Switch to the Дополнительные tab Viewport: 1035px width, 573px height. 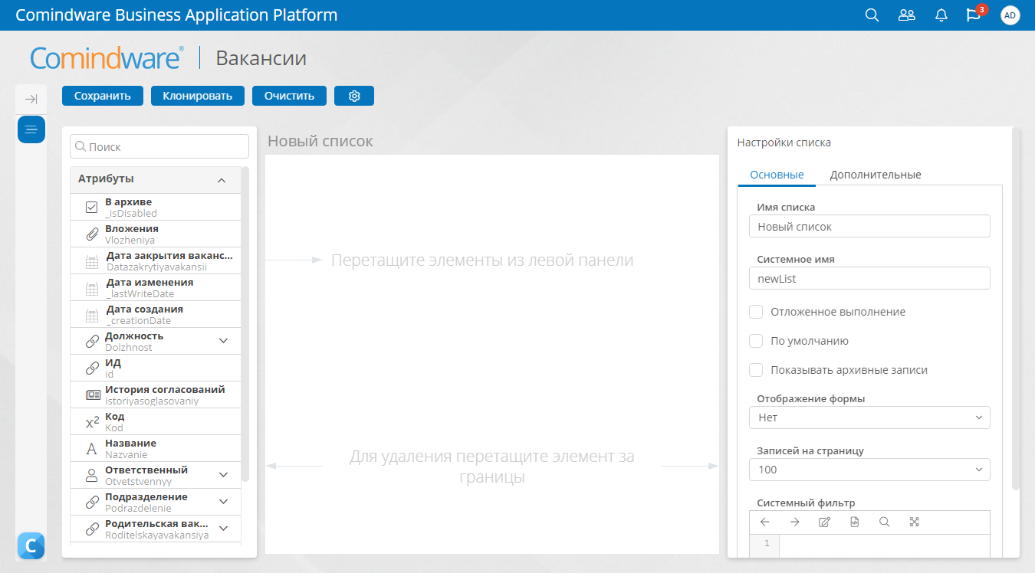[x=876, y=175]
